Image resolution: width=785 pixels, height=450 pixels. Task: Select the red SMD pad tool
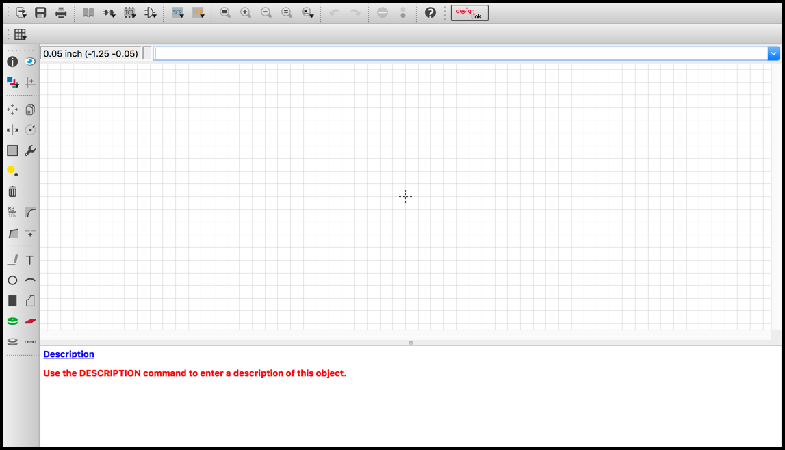(x=30, y=321)
